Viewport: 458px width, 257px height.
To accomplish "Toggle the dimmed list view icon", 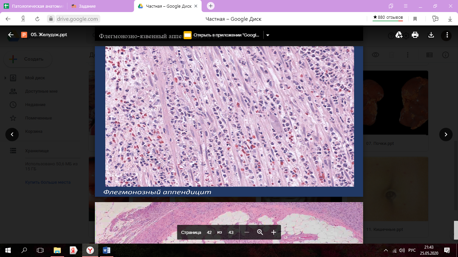I will point(429,55).
